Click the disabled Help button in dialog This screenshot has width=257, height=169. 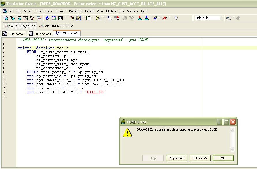point(153,158)
